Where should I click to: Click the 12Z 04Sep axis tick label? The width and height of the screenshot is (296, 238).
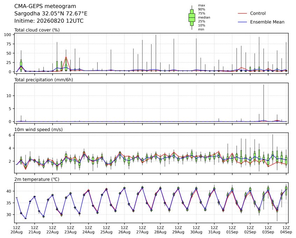pyautogui.click(x=286, y=230)
